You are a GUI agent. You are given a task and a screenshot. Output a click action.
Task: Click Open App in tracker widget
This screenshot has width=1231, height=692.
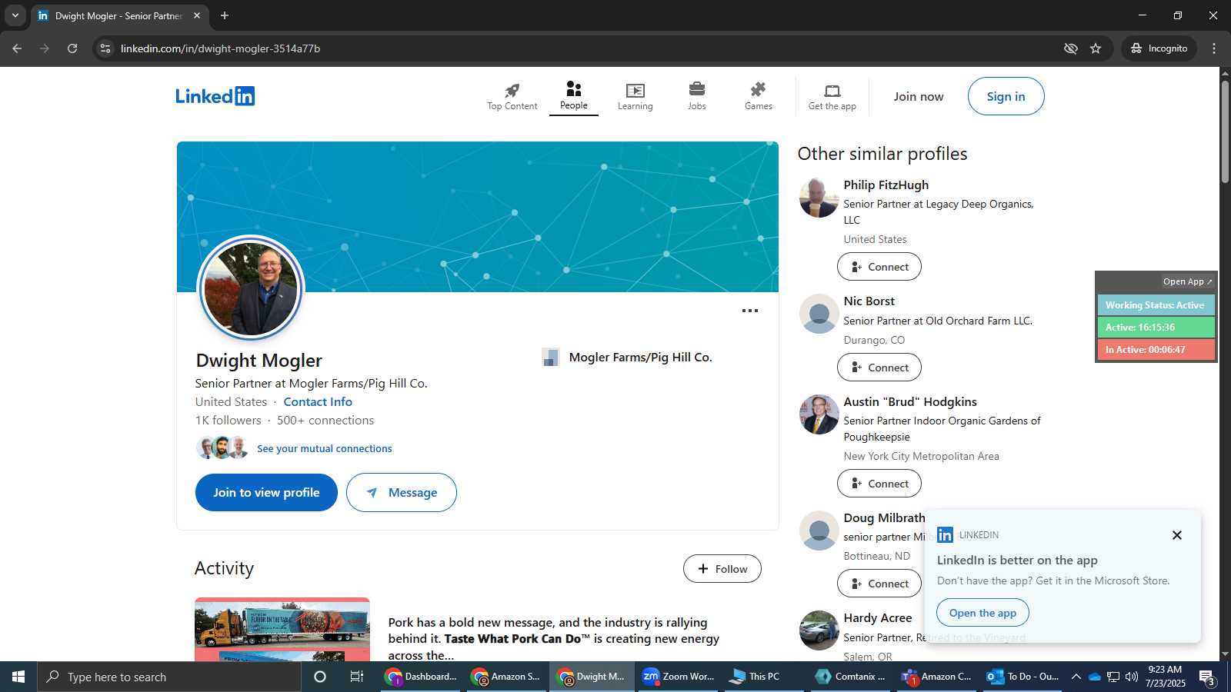click(x=1187, y=281)
